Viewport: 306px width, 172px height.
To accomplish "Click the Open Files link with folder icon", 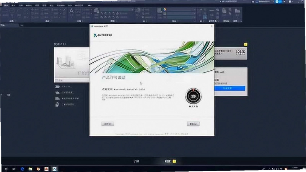I will click(64, 86).
